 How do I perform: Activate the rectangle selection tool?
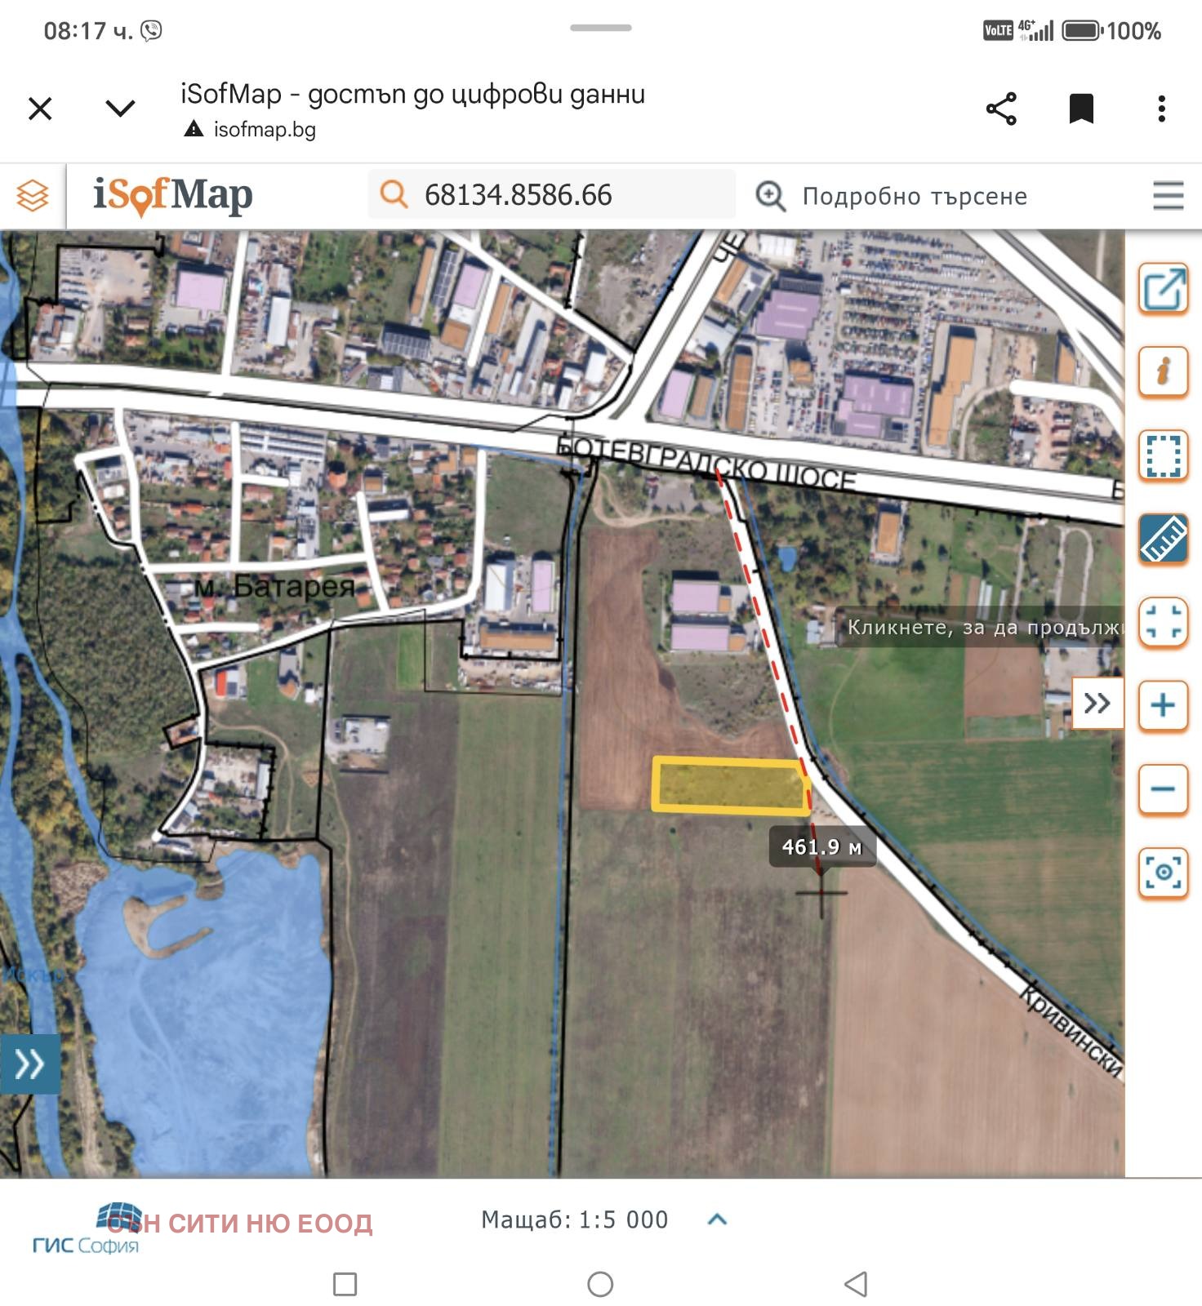pyautogui.click(x=1163, y=455)
